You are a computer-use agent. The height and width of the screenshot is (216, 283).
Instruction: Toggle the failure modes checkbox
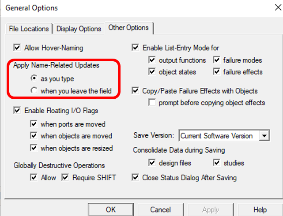217,60
